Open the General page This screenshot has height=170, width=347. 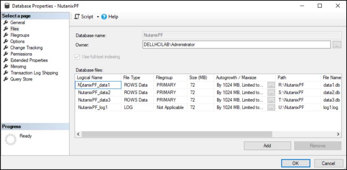point(18,22)
